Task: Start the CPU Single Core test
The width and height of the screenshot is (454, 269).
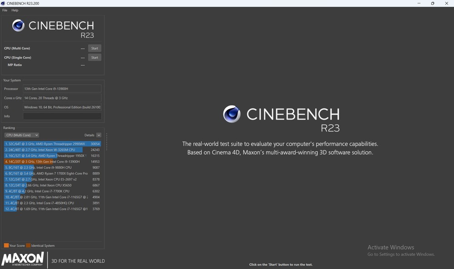Action: point(94,58)
